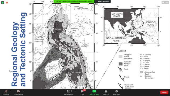
Task: Click the green 'You are viewing' screen-share banner
Action: 74,2
